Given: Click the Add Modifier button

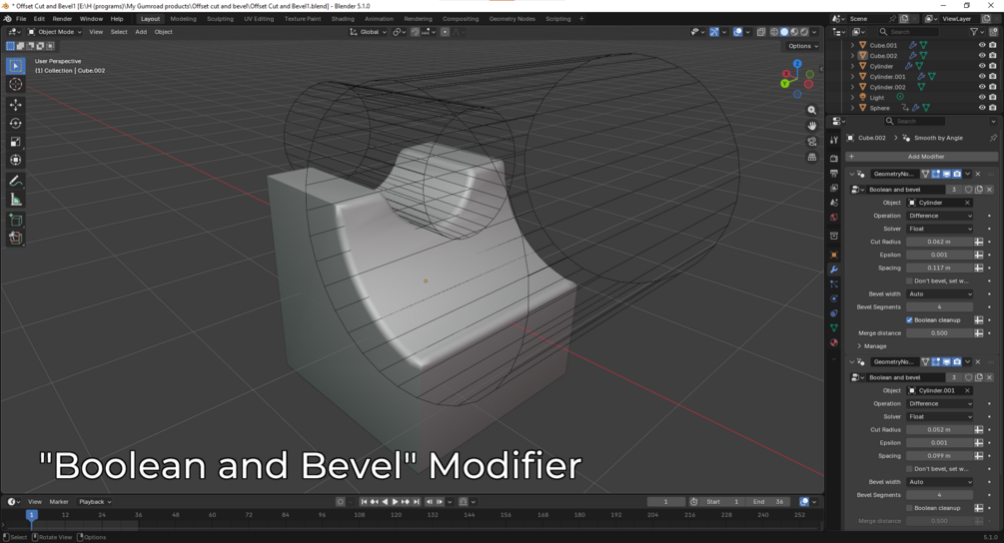Looking at the screenshot, I should [x=921, y=157].
